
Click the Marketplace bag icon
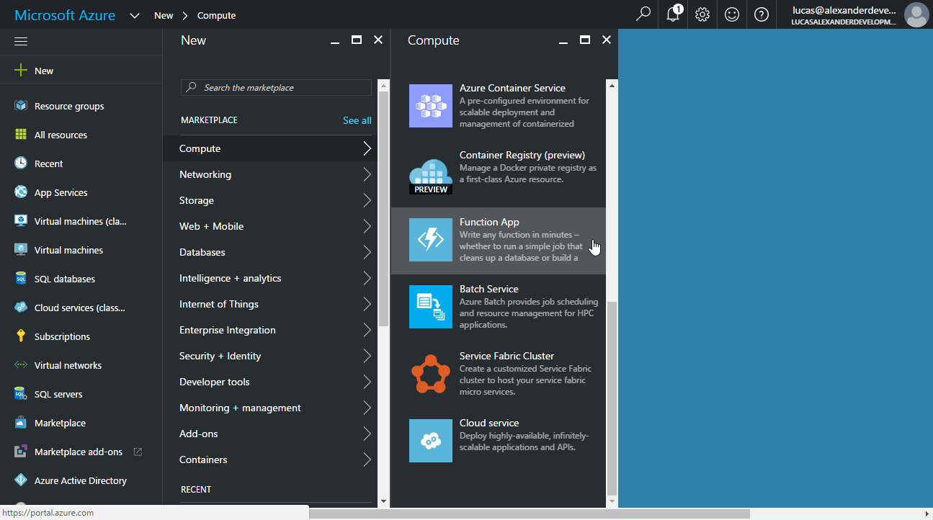[x=21, y=423]
